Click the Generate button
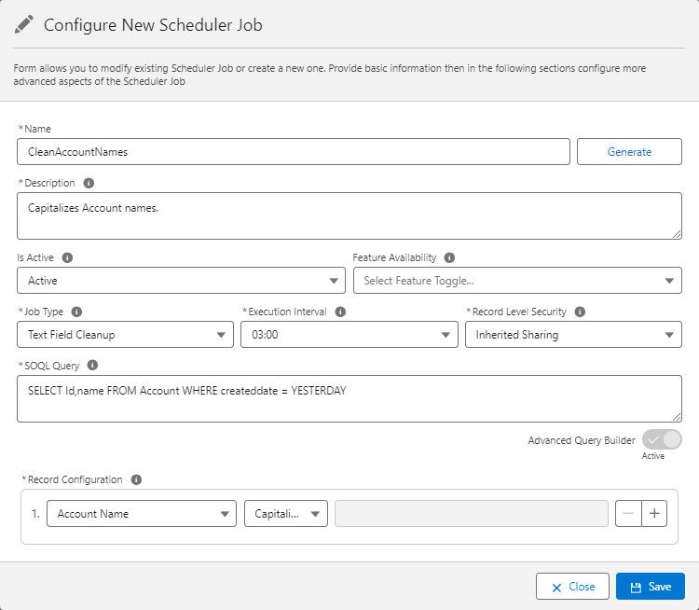The image size is (699, 610). click(x=629, y=152)
